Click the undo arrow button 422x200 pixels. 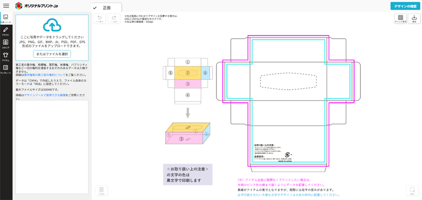(99, 19)
